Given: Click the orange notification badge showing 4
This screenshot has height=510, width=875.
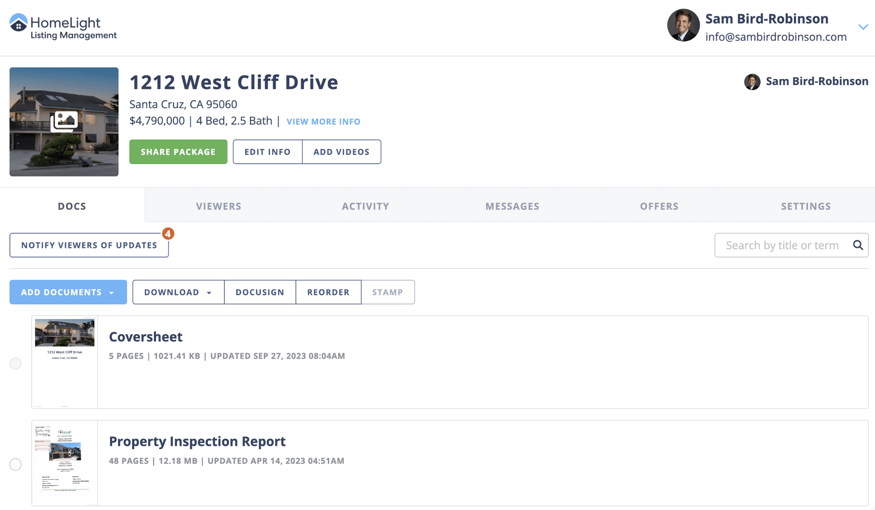Looking at the screenshot, I should point(168,234).
